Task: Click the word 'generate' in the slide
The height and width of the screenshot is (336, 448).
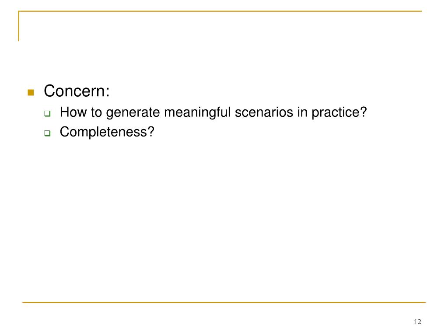Action: pos(133,112)
